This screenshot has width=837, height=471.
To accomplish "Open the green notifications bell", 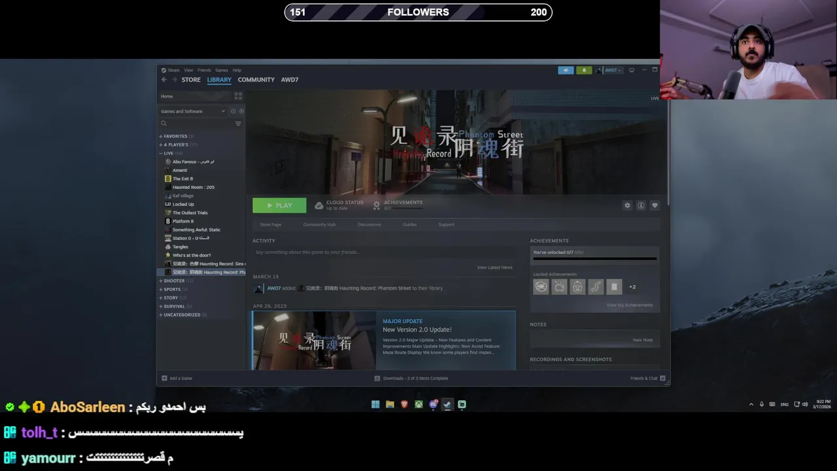I will coord(584,70).
